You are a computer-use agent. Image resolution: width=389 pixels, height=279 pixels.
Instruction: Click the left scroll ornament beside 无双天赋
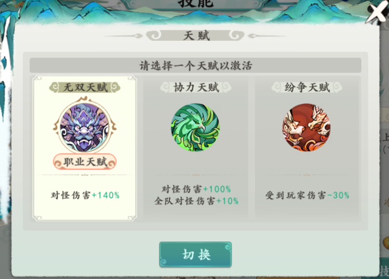54,88
